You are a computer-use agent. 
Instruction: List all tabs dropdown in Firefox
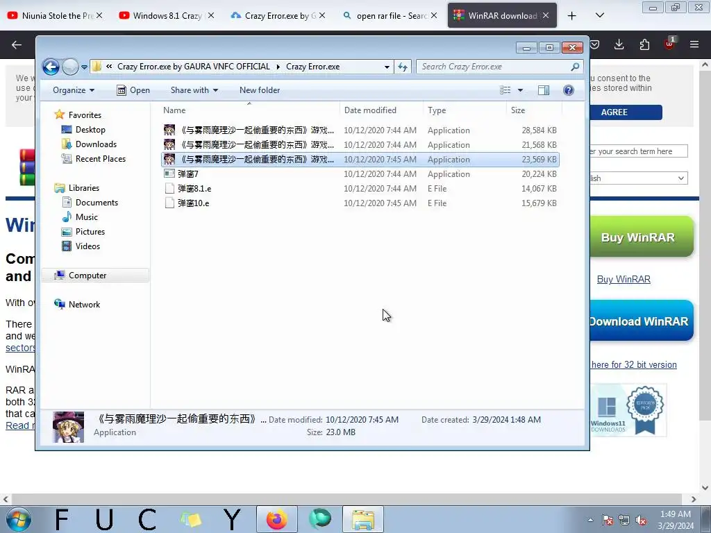599,15
